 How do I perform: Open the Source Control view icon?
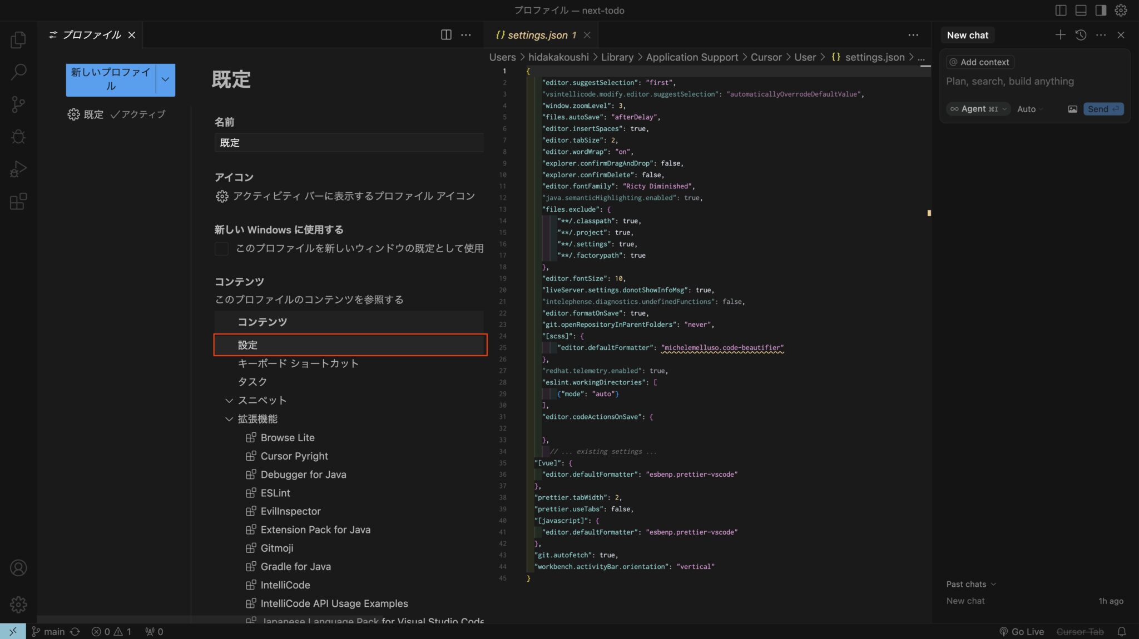coord(18,104)
